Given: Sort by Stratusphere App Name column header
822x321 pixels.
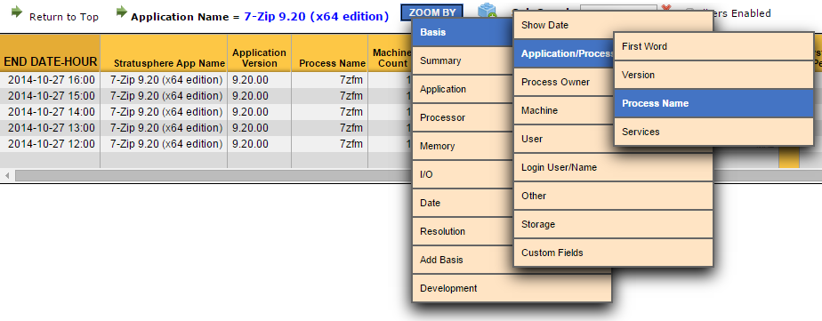Looking at the screenshot, I should point(164,52).
